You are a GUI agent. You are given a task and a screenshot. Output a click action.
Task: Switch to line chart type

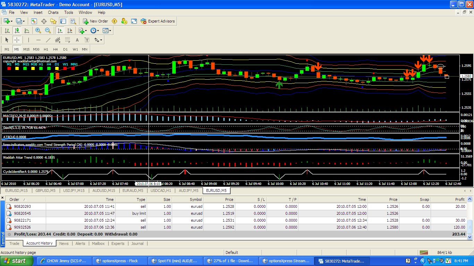(x=27, y=30)
